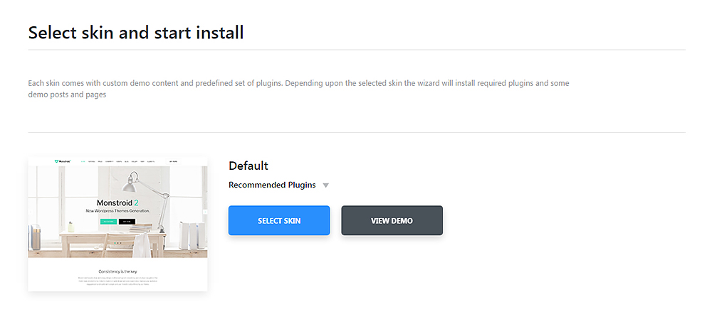Click the blue Select Skin button
Viewport: 712px width, 314px height.
[278, 220]
